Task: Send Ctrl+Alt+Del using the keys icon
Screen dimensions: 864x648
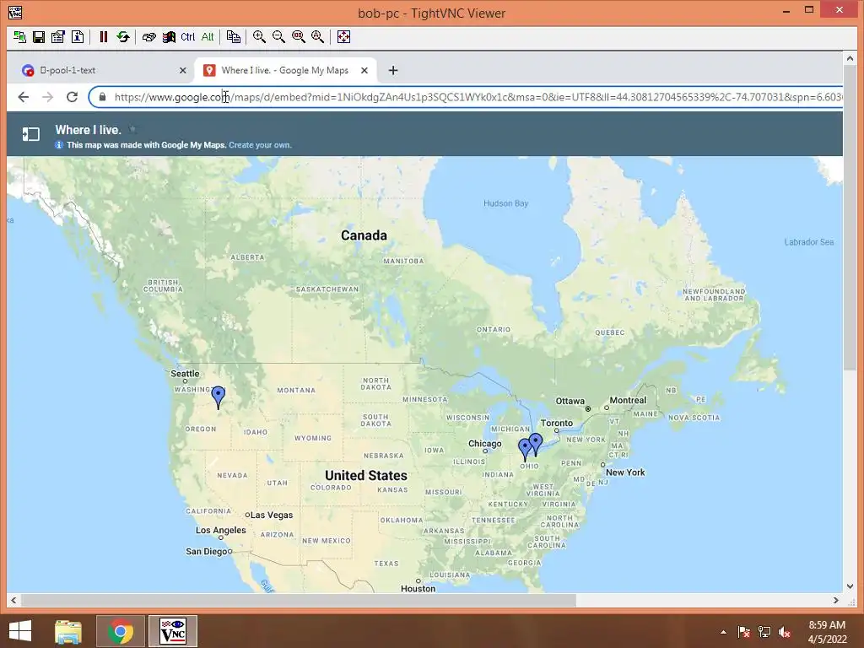Action: [148, 37]
